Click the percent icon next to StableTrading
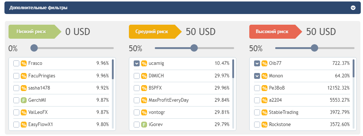 click(264, 112)
